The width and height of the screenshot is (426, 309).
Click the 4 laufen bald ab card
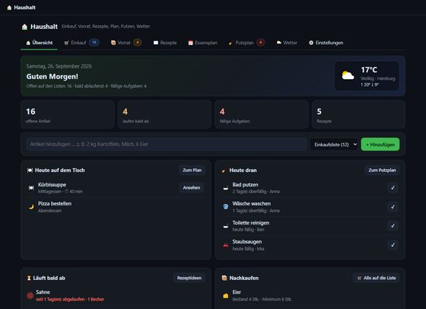[164, 114]
